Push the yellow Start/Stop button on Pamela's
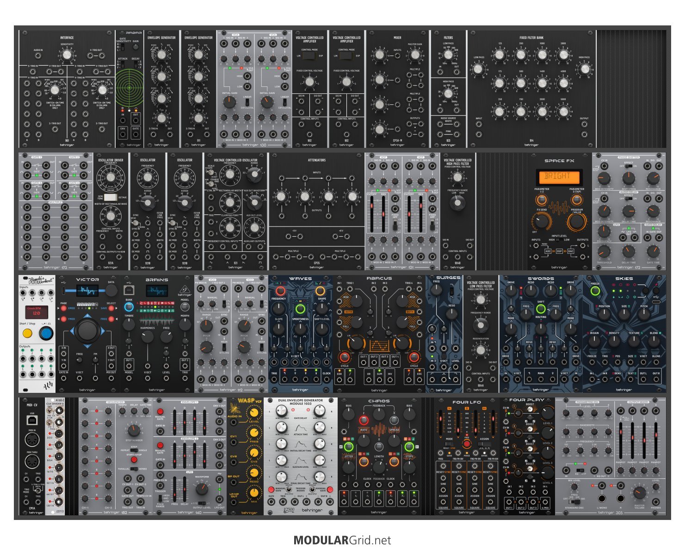Viewport: 685px width, 550px height. pos(27,332)
